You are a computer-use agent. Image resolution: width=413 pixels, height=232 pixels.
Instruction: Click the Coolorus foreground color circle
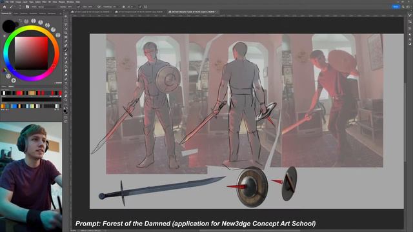[8, 26]
